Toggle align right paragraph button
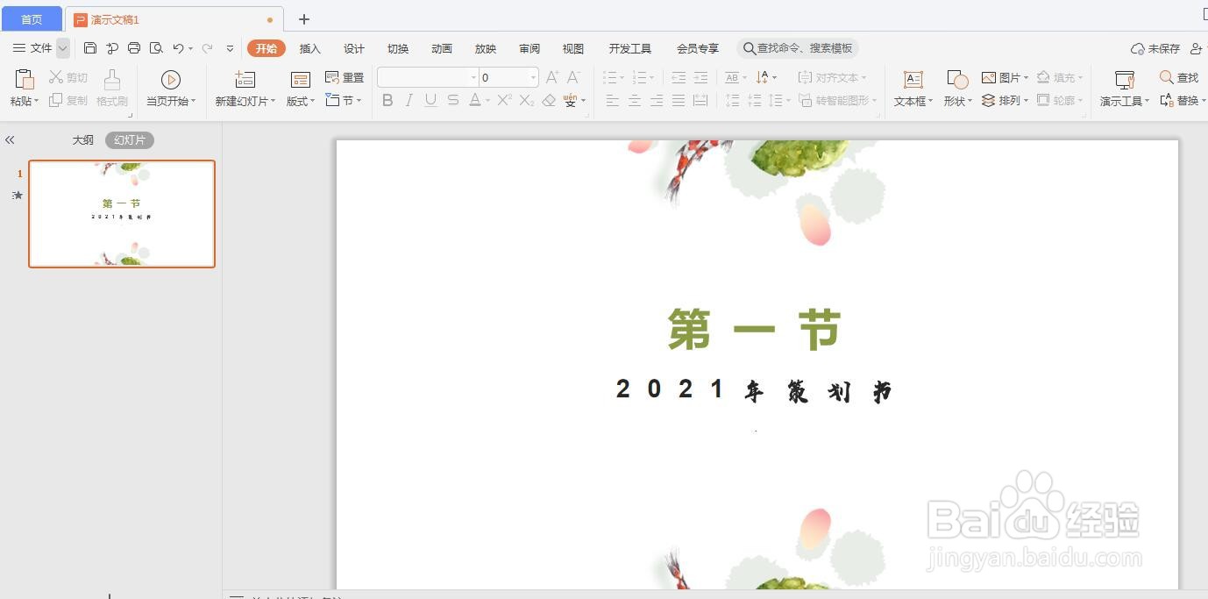Image resolution: width=1208 pixels, height=599 pixels. pos(657,101)
